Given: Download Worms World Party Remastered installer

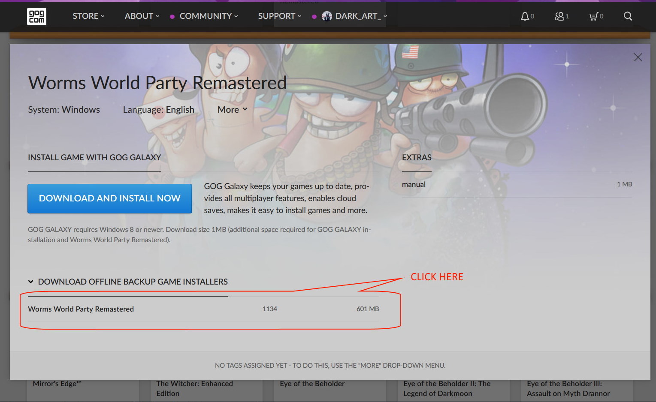Looking at the screenshot, I should (203, 309).
